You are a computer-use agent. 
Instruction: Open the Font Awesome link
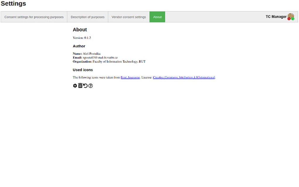[130, 77]
